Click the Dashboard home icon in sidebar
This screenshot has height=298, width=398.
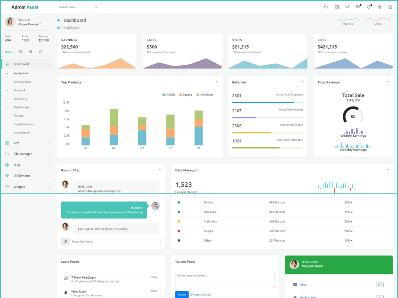tap(7, 64)
